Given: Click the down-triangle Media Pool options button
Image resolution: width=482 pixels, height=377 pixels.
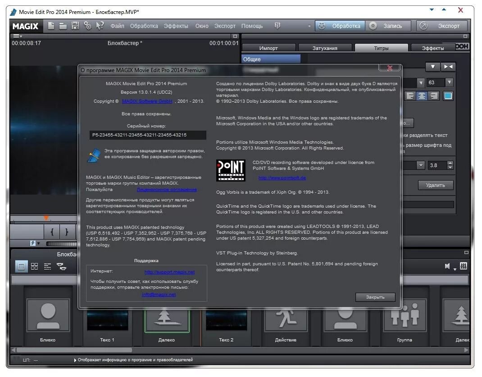Looking at the screenshot, I should coord(432,67).
